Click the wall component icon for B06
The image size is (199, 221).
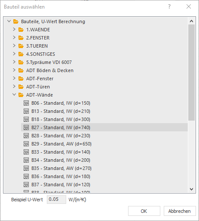tap(26, 103)
